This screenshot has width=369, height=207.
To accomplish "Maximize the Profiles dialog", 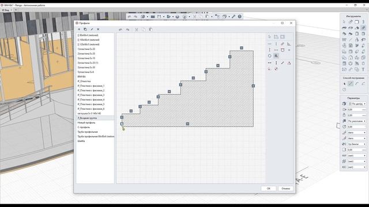I will tap(283, 23).
